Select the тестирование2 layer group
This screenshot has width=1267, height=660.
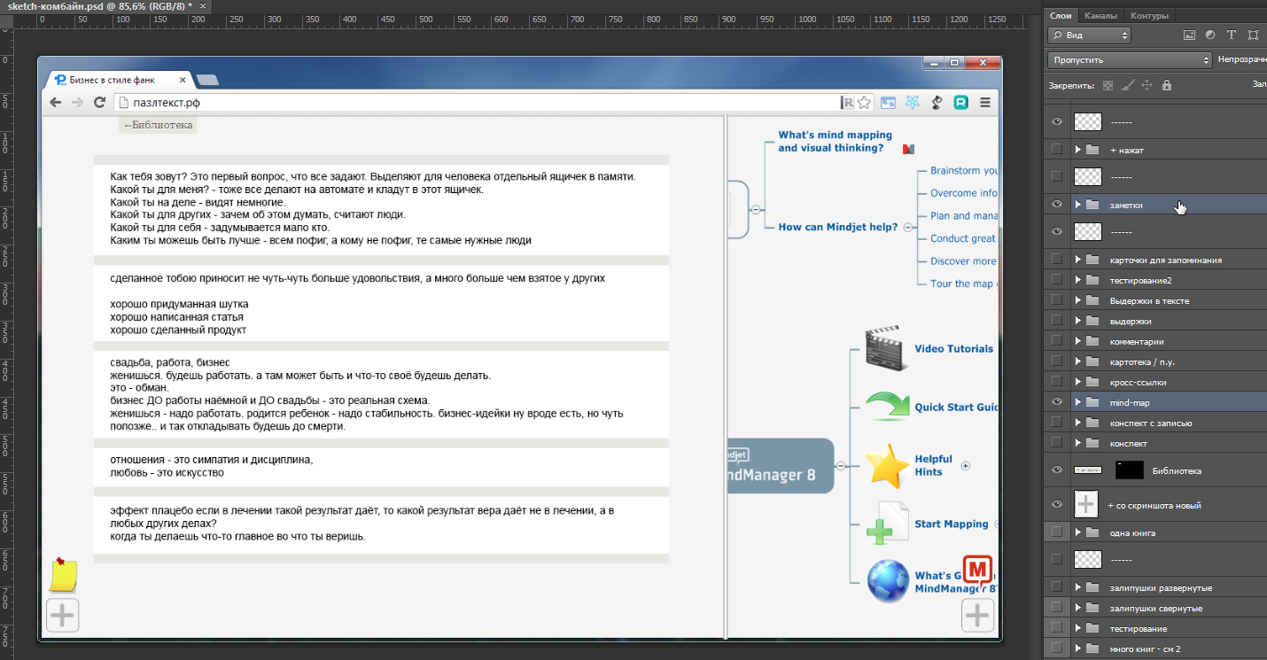click(1140, 280)
